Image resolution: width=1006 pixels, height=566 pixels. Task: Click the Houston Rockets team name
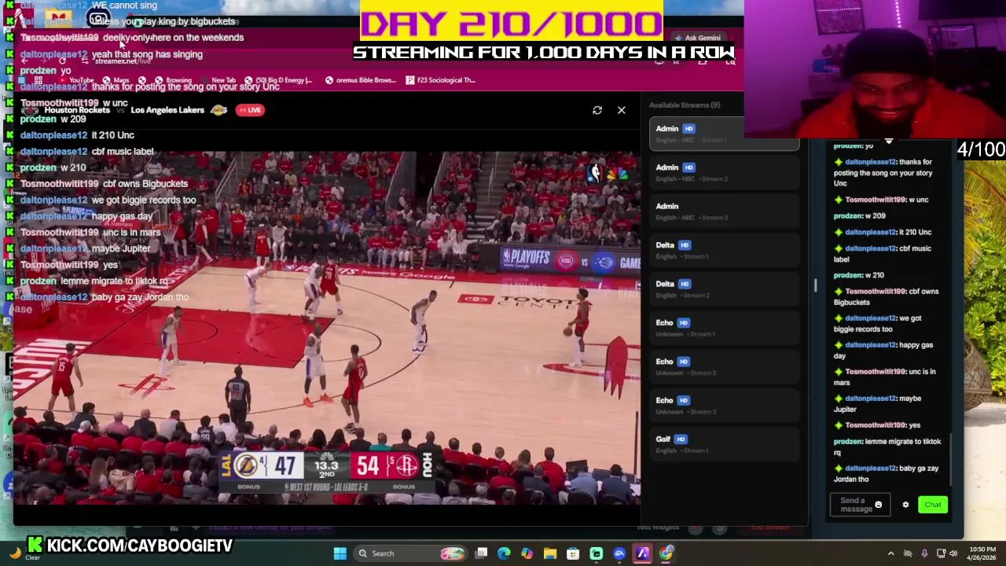(x=77, y=110)
